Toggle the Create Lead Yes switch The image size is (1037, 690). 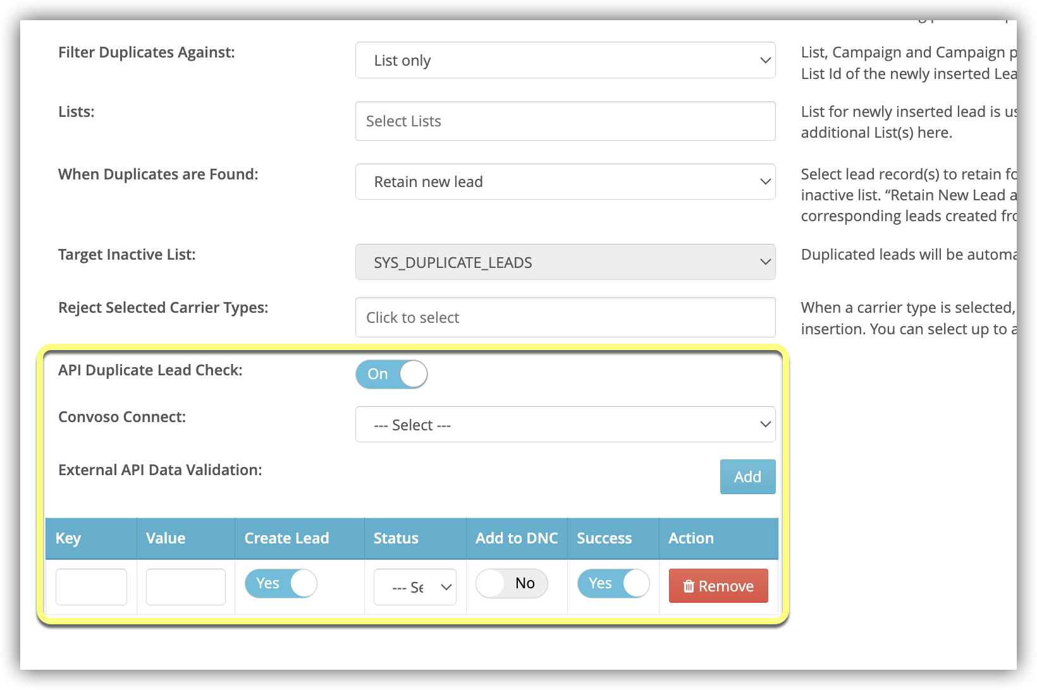[281, 583]
